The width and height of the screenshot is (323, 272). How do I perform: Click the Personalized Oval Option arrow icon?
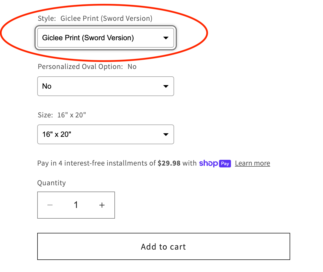[x=166, y=86]
